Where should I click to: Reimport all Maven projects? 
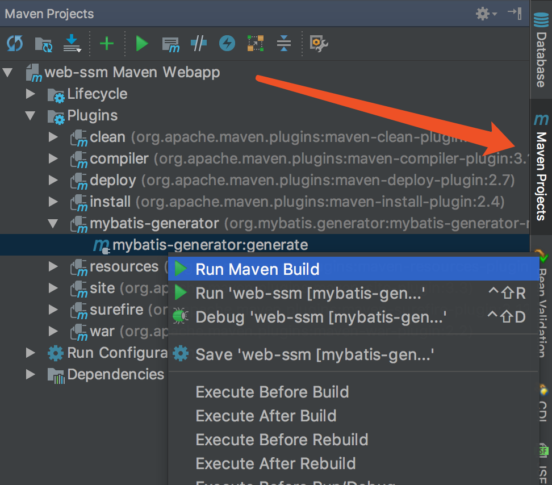click(15, 44)
